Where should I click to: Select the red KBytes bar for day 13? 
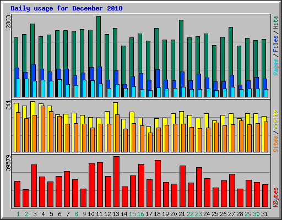pyautogui.click(x=116, y=182)
